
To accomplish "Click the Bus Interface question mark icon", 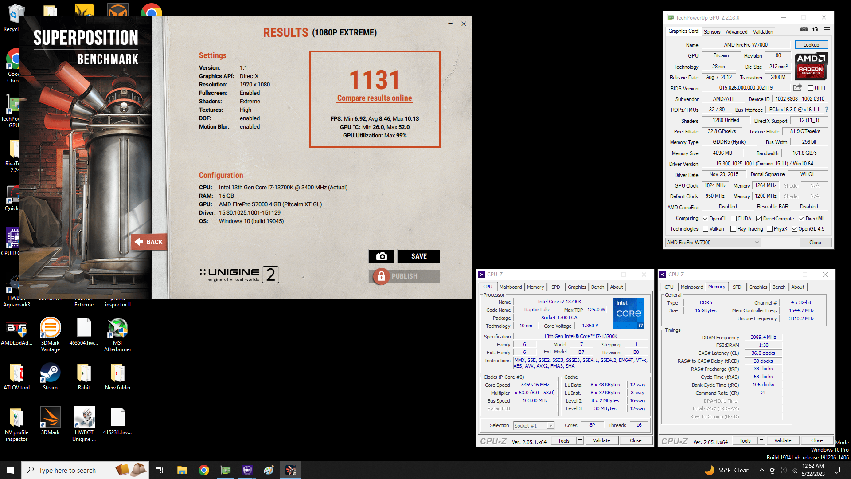I will click(x=827, y=110).
